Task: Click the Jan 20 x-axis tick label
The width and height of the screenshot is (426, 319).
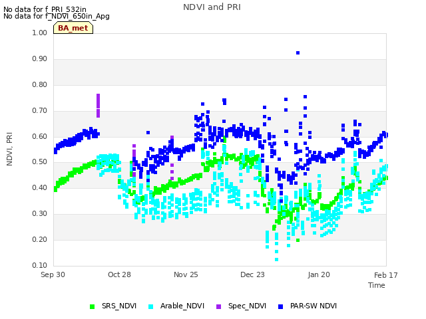Action: pos(319,274)
